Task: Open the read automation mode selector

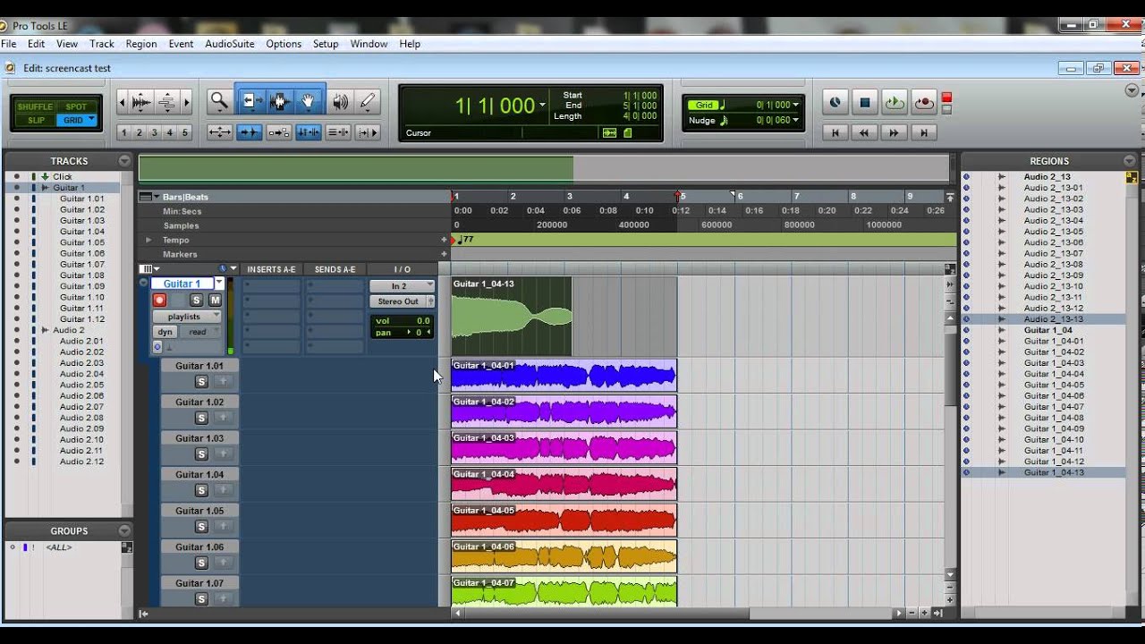Action: pyautogui.click(x=199, y=332)
